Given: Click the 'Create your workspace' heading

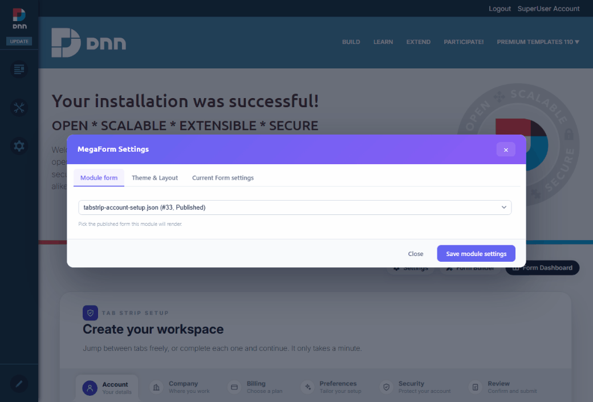Looking at the screenshot, I should click(x=153, y=330).
